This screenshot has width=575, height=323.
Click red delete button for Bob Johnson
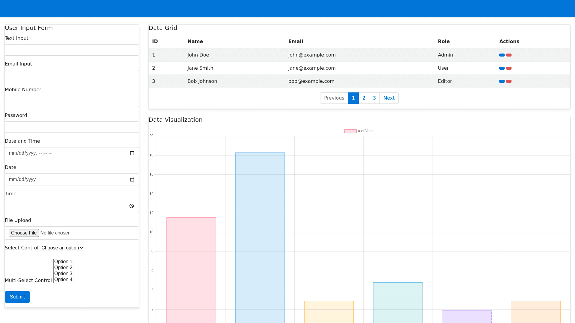tap(509, 81)
